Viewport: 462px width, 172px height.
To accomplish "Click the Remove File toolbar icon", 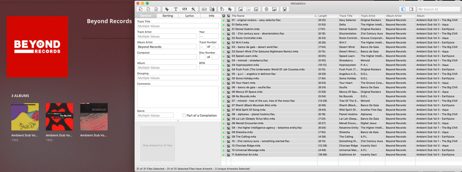I will tap(148, 9).
